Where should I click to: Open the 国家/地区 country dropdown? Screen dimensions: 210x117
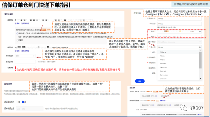click(x=180, y=42)
